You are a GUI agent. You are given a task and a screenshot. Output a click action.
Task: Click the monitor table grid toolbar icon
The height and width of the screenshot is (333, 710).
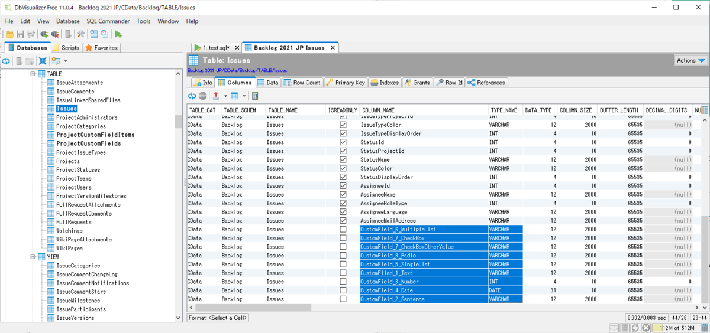pyautogui.click(x=93, y=34)
